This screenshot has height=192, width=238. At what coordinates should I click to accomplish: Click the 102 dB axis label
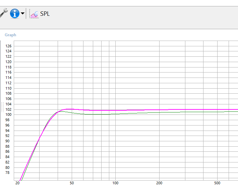tap(8, 109)
